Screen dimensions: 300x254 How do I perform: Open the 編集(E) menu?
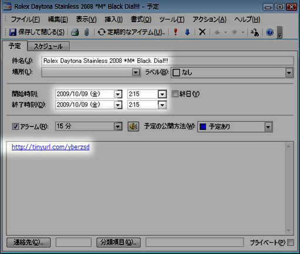pyautogui.click(x=58, y=19)
